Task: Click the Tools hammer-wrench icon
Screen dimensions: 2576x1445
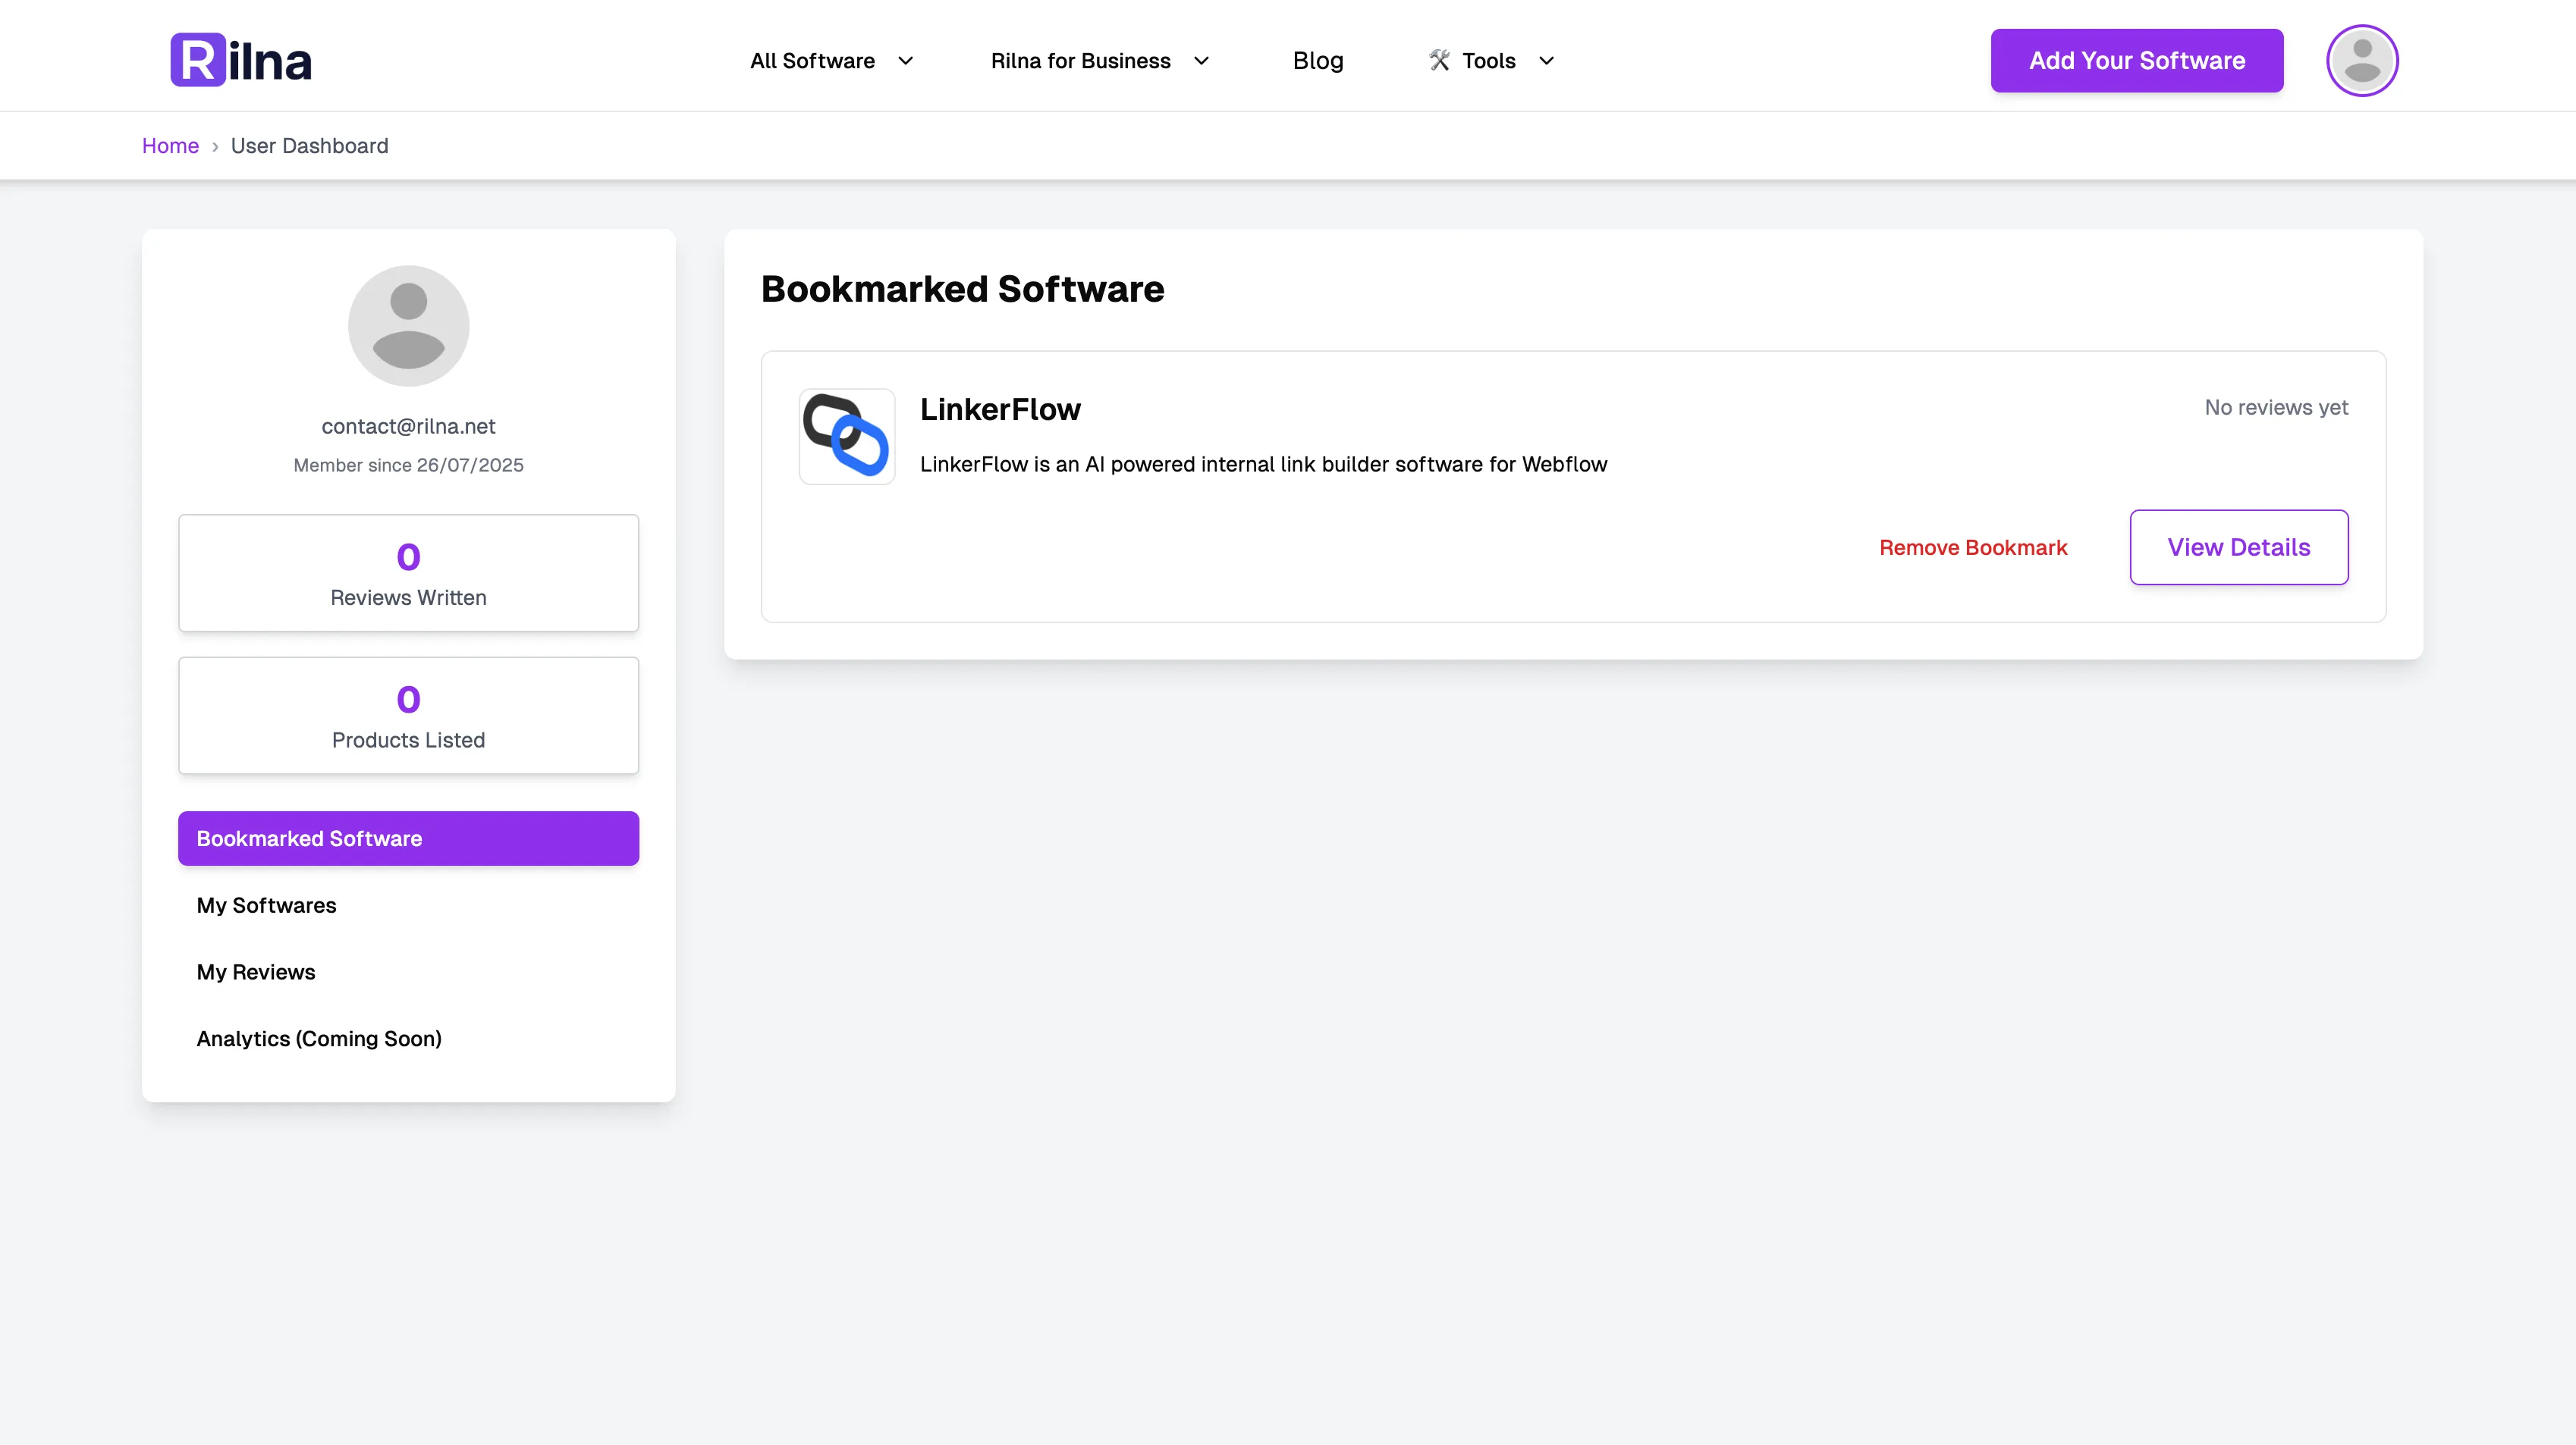Action: (1439, 60)
